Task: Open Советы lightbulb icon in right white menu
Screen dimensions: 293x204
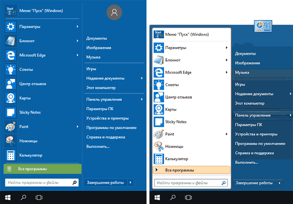Action: [x=159, y=85]
